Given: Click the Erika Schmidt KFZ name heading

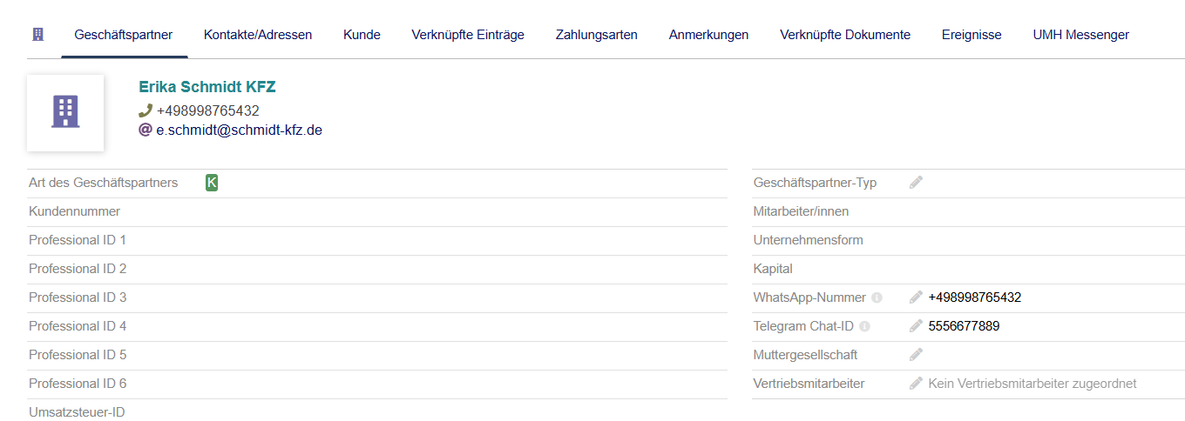Looking at the screenshot, I should point(207,87).
